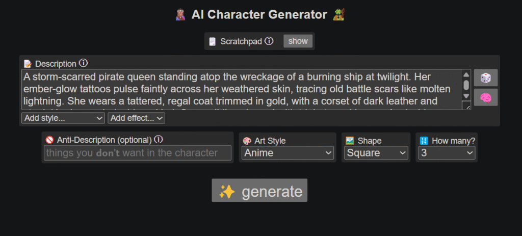Click the Art Style palette icon
Viewport: 522px width, 236px height.
click(x=247, y=141)
